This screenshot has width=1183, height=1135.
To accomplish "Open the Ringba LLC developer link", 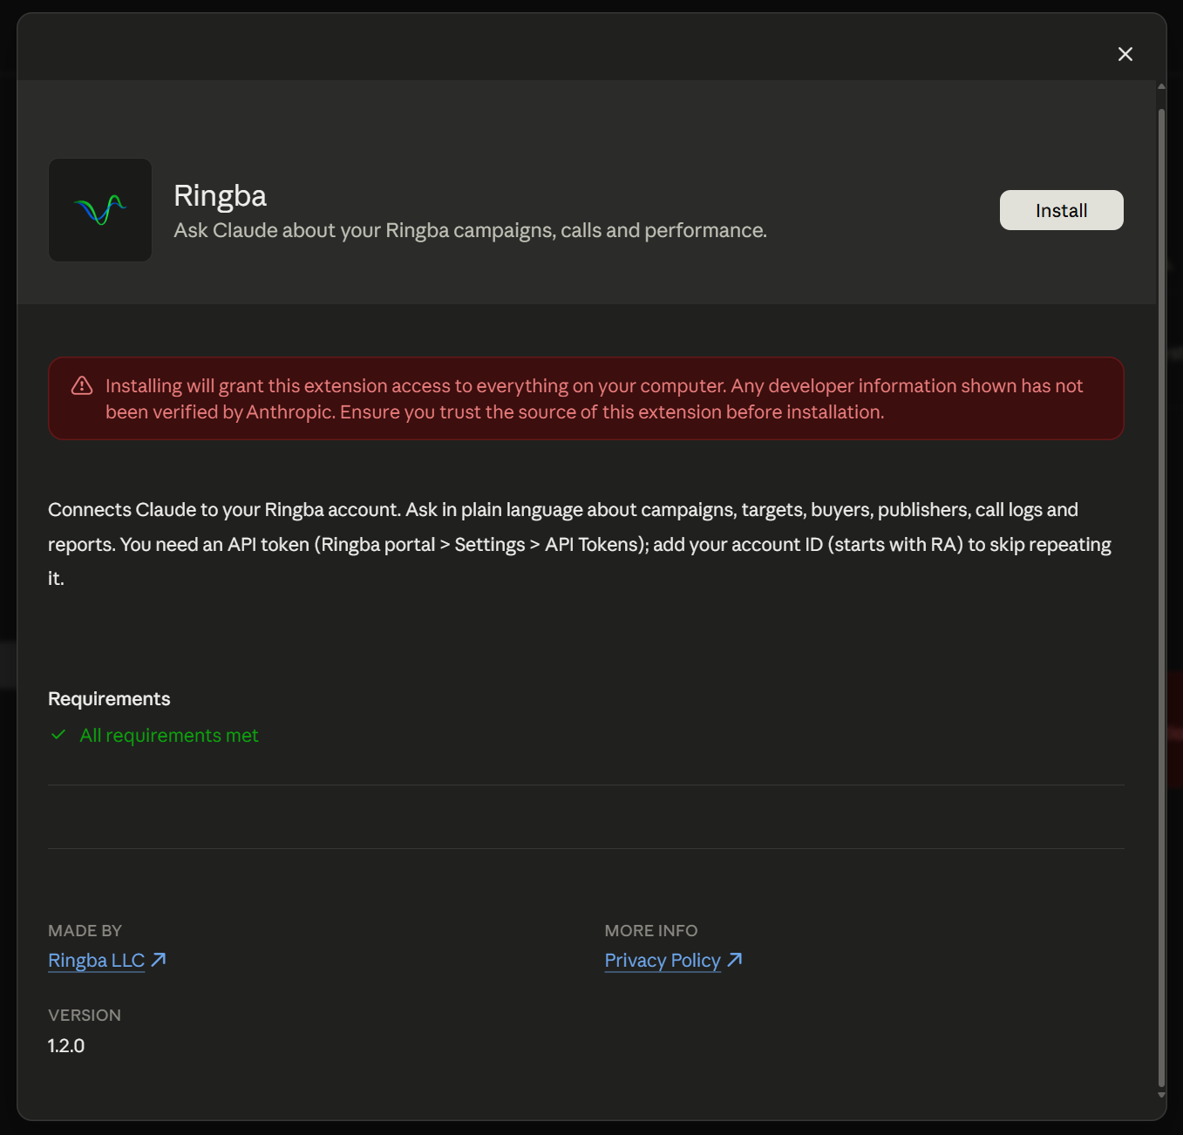I will (x=96, y=960).
